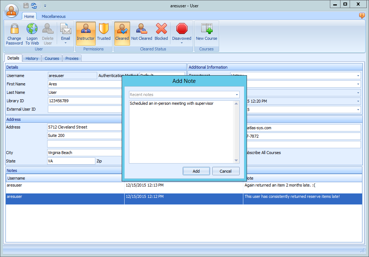Click the Add button in dialog
Image resolution: width=369 pixels, height=257 pixels.
[196, 171]
